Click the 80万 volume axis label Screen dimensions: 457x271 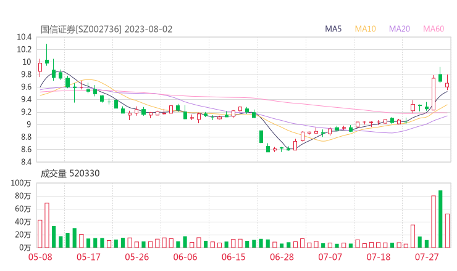[23, 196]
